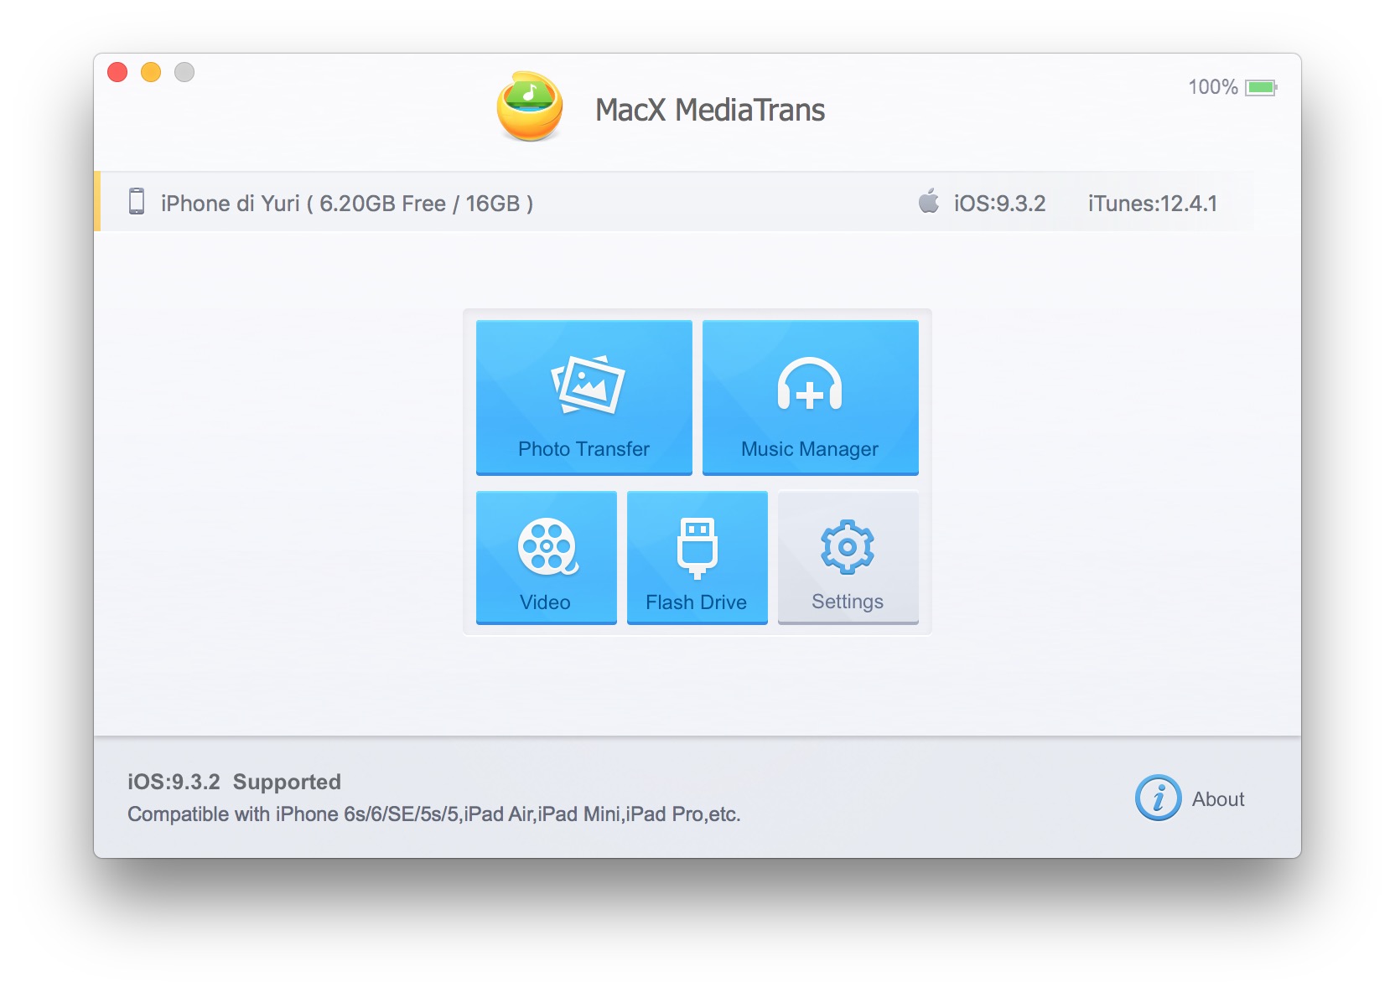Click the USB Flash Drive icon
Image resolution: width=1395 pixels, height=992 pixels.
pyautogui.click(x=697, y=548)
